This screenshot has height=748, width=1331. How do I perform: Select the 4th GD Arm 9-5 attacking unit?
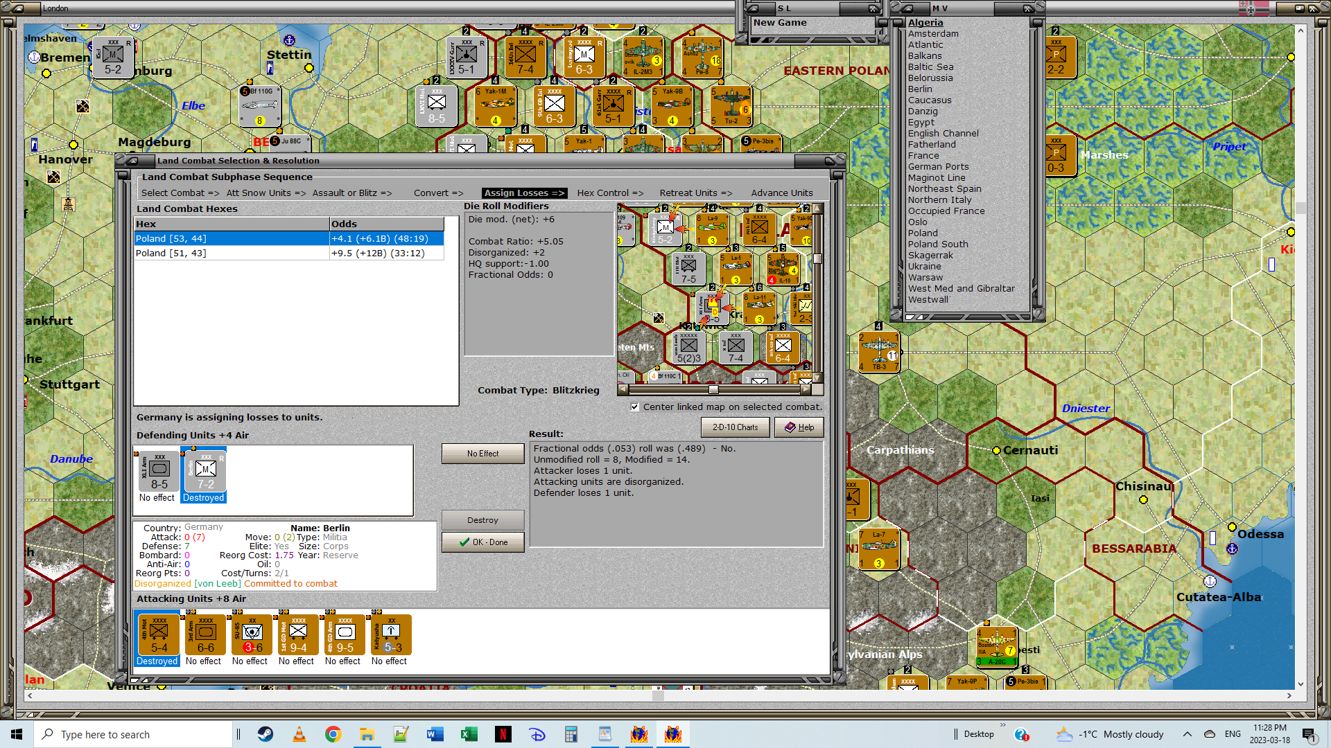tap(345, 635)
